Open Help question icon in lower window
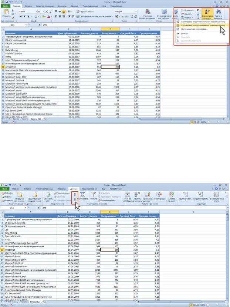Viewport: 230px width, 307px height. coord(216,189)
